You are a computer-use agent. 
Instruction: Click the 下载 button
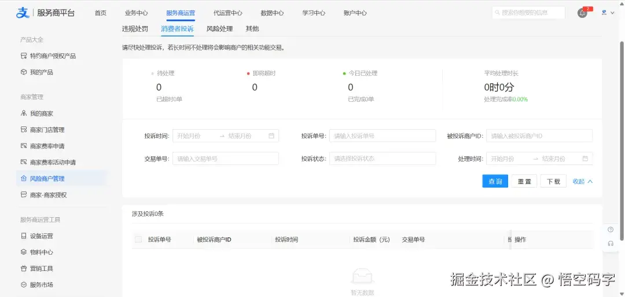tap(553, 181)
